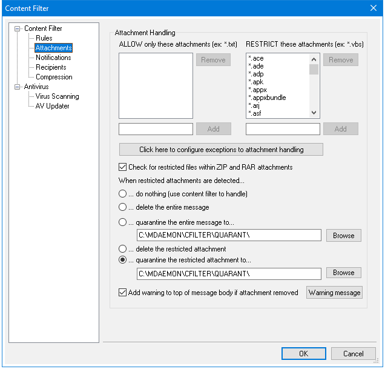
Task: Select the delete the entire message option
Action: (123, 207)
